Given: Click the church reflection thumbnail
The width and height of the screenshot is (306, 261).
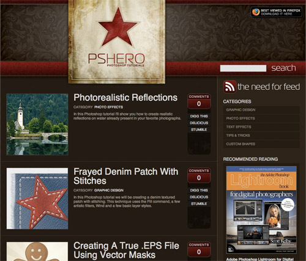Looking at the screenshot, I should click(37, 125).
